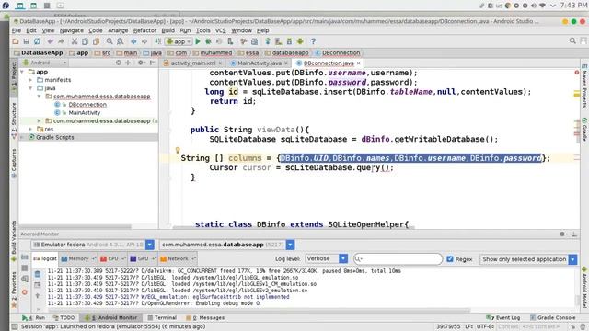Click the lightbulb intention icon in editor
Viewport: 589px width, 331px height.
178,151
